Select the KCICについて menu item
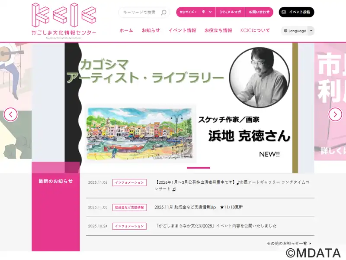Screen dimensions: 346x260 255,30
